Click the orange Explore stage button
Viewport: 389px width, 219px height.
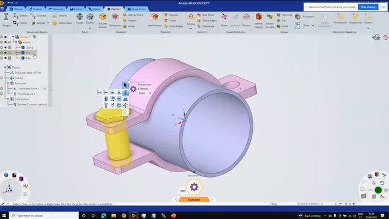[194, 200]
